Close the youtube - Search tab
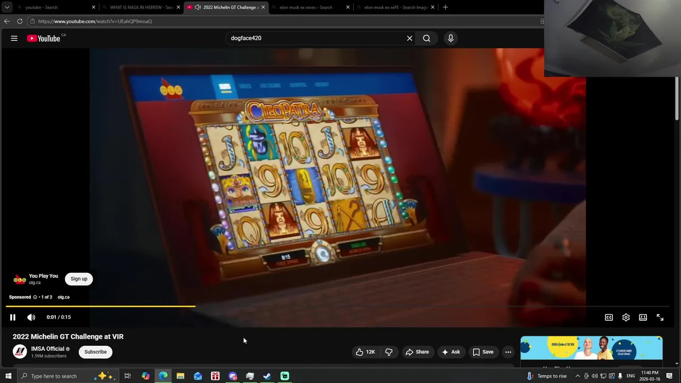The height and width of the screenshot is (383, 681). [x=94, y=7]
